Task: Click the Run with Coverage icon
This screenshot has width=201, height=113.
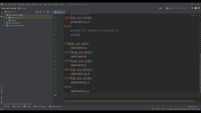Action: [x=184, y=8]
